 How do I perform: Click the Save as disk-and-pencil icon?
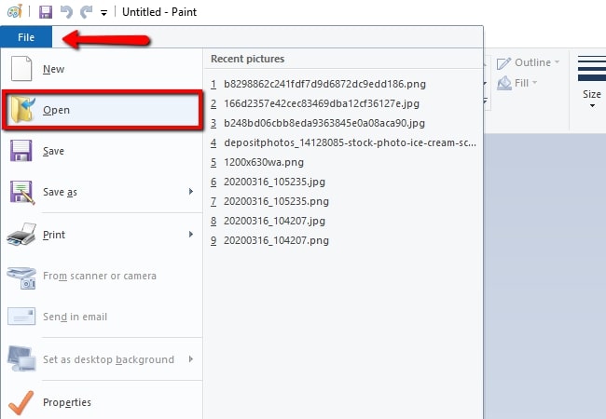[22, 192]
